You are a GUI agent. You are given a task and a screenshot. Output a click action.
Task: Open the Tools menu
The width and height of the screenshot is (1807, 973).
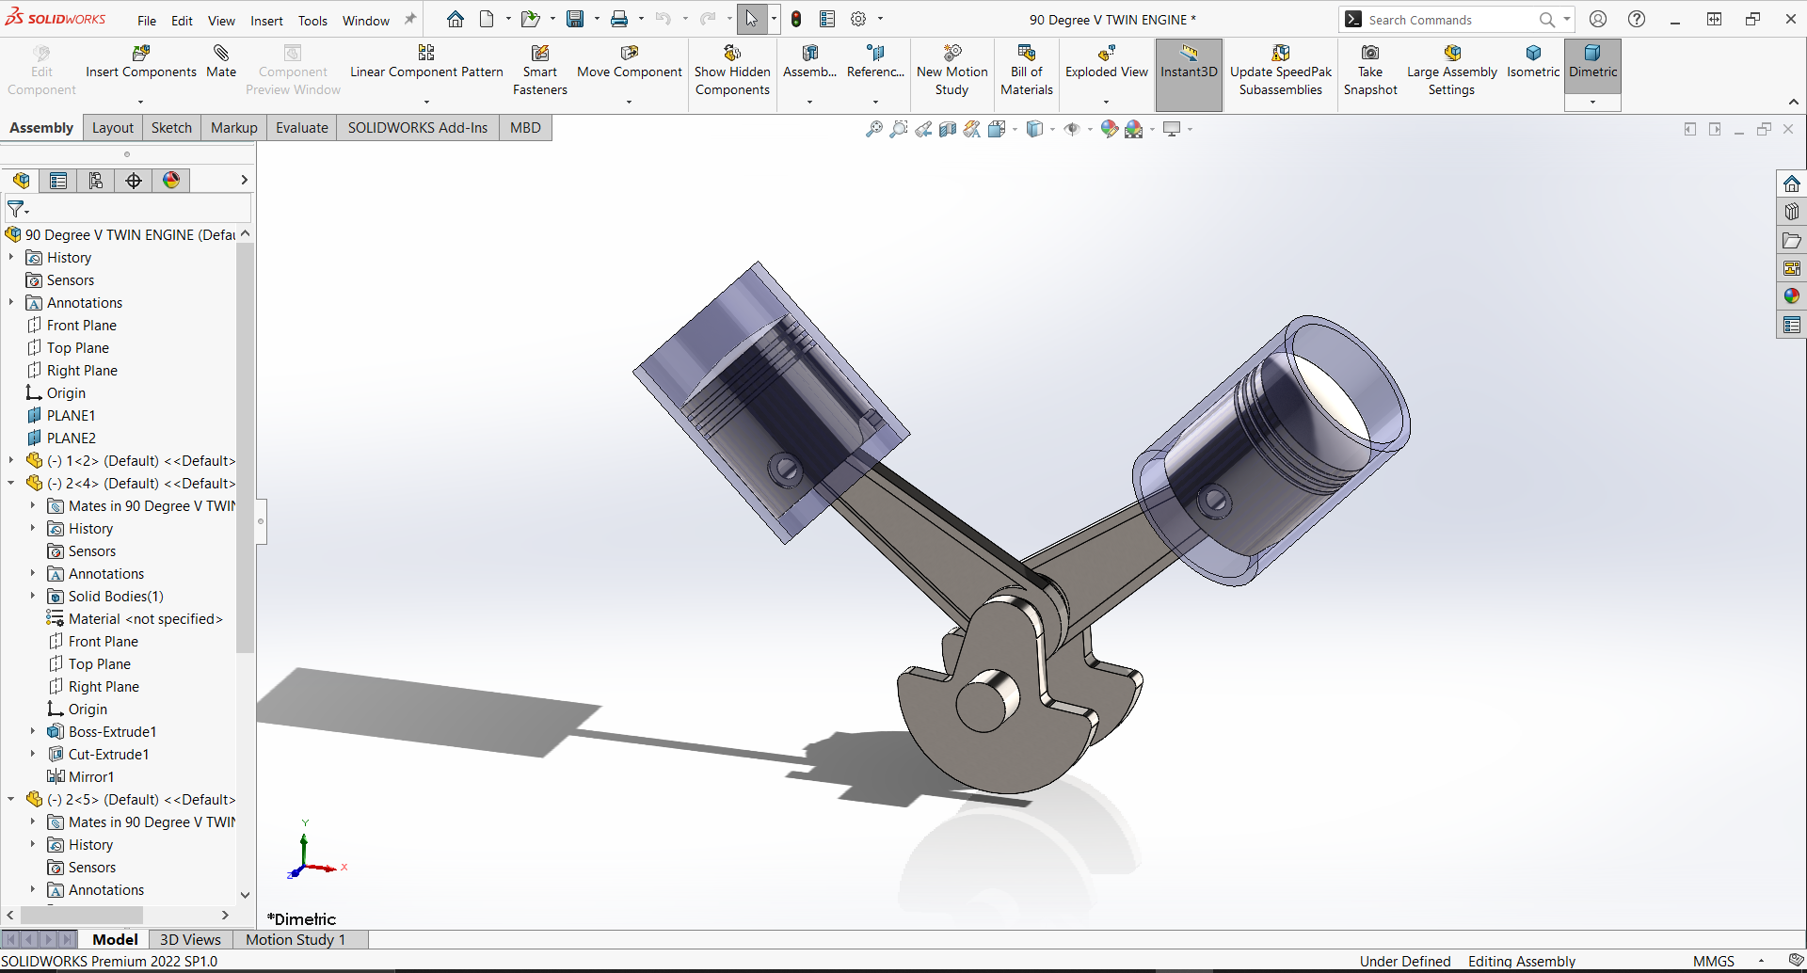coord(312,21)
